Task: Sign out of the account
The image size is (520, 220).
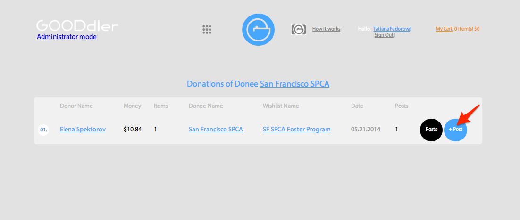Action: click(384, 35)
